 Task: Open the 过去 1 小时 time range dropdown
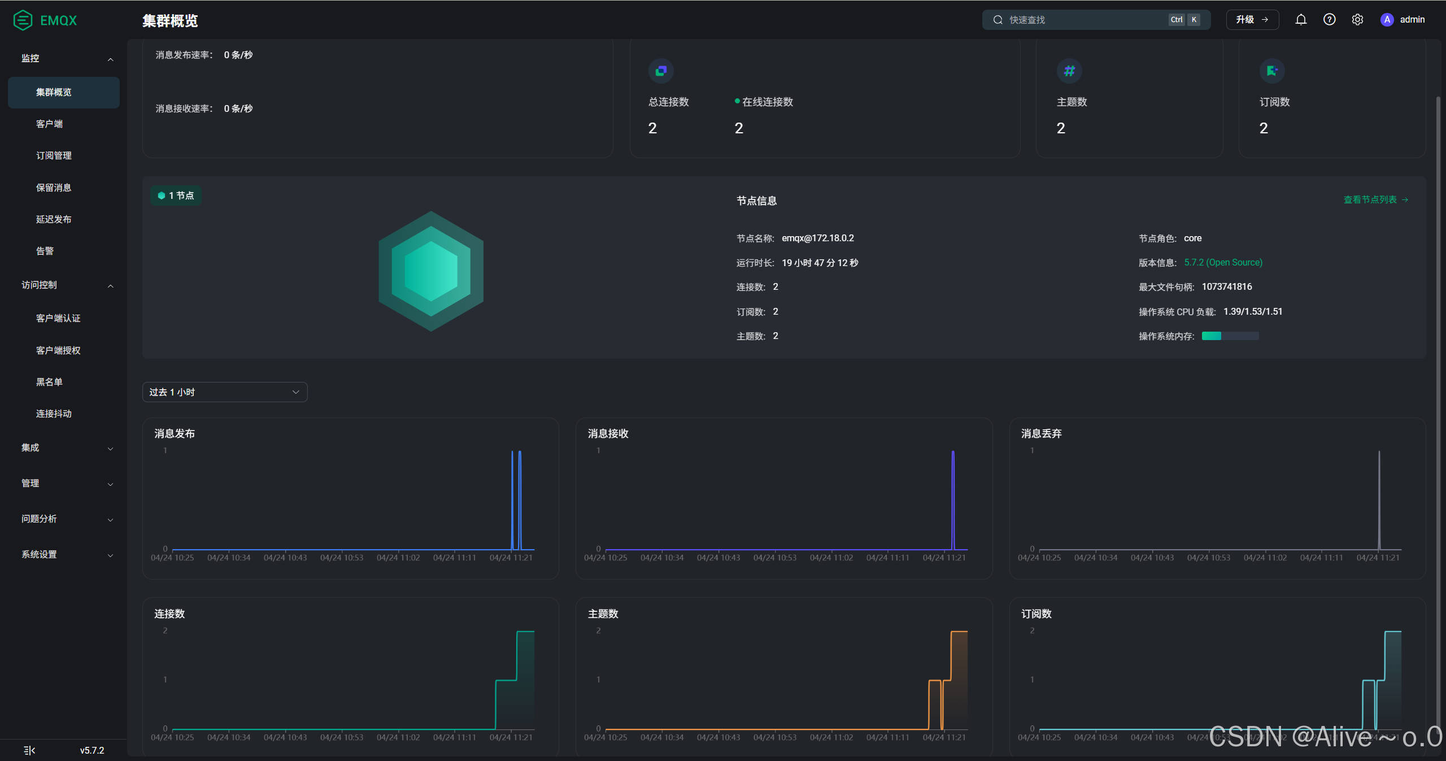(x=225, y=392)
